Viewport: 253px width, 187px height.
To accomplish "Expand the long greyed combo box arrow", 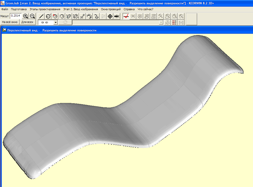I will pyautogui.click(x=161, y=22).
